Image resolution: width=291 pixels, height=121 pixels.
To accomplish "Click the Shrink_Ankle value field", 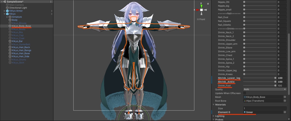I will (282, 82).
